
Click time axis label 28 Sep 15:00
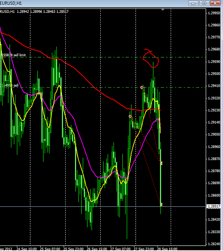coord(167,249)
